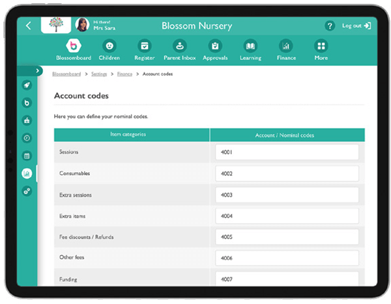Edit the Extra items code field 4004

287,216
